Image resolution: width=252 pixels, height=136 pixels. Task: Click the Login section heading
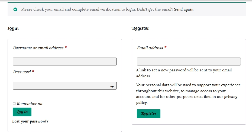pyautogui.click(x=13, y=28)
